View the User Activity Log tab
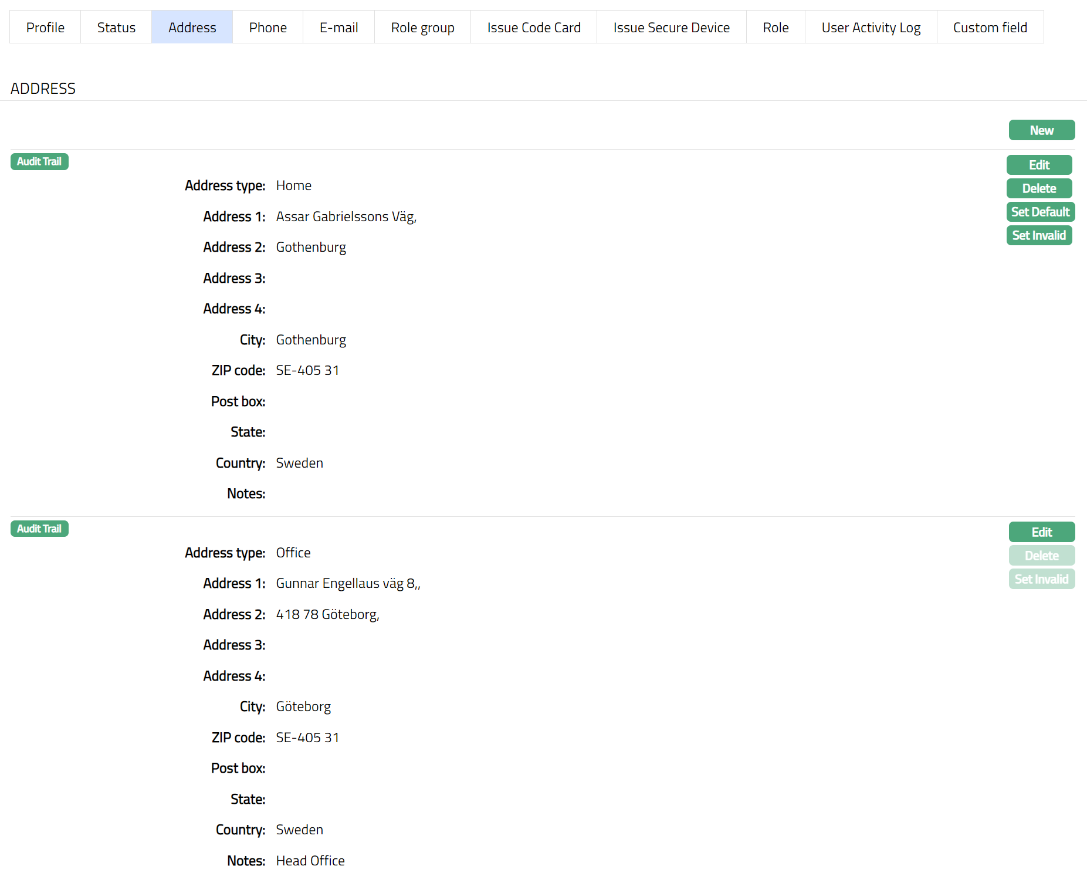 pyautogui.click(x=871, y=28)
